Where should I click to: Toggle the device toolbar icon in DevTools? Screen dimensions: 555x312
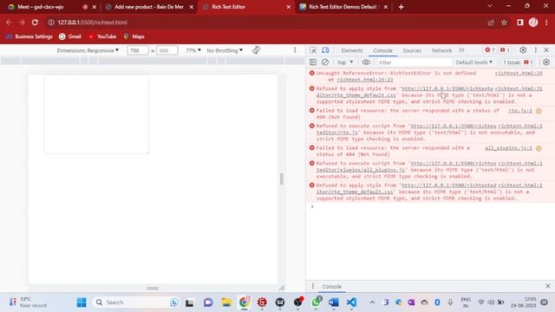(x=325, y=50)
